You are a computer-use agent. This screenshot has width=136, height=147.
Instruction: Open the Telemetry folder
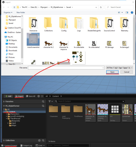pyautogui.click(x=124, y=24)
